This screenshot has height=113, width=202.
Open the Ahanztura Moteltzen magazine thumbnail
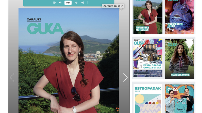pos(148,16)
